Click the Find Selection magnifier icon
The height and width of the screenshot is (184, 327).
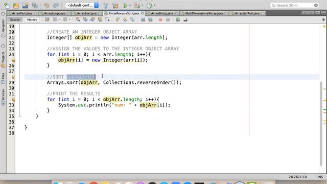[x=78, y=19]
